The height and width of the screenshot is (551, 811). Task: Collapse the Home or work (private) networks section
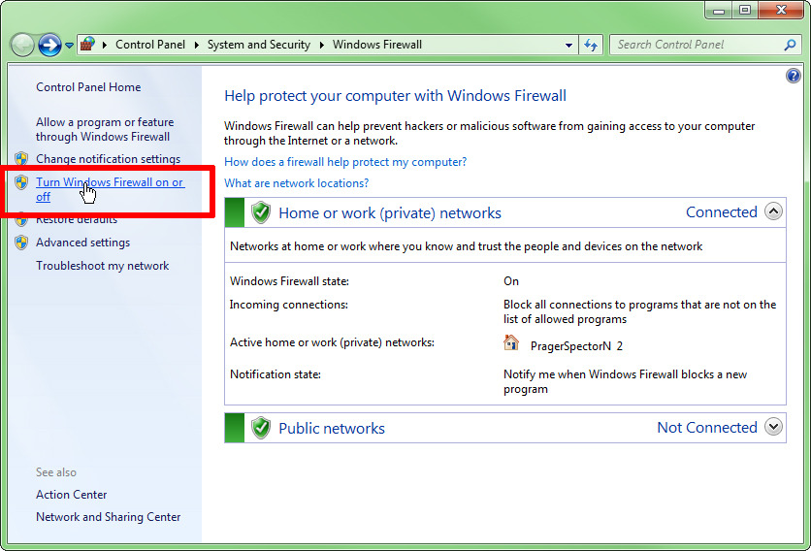[x=773, y=211]
